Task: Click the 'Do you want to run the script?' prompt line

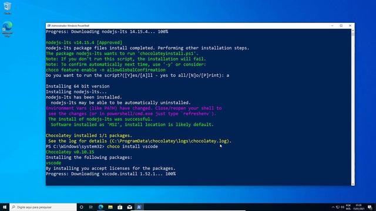Action: point(137,76)
